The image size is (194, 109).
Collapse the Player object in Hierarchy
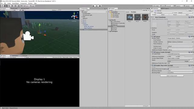point(82,23)
